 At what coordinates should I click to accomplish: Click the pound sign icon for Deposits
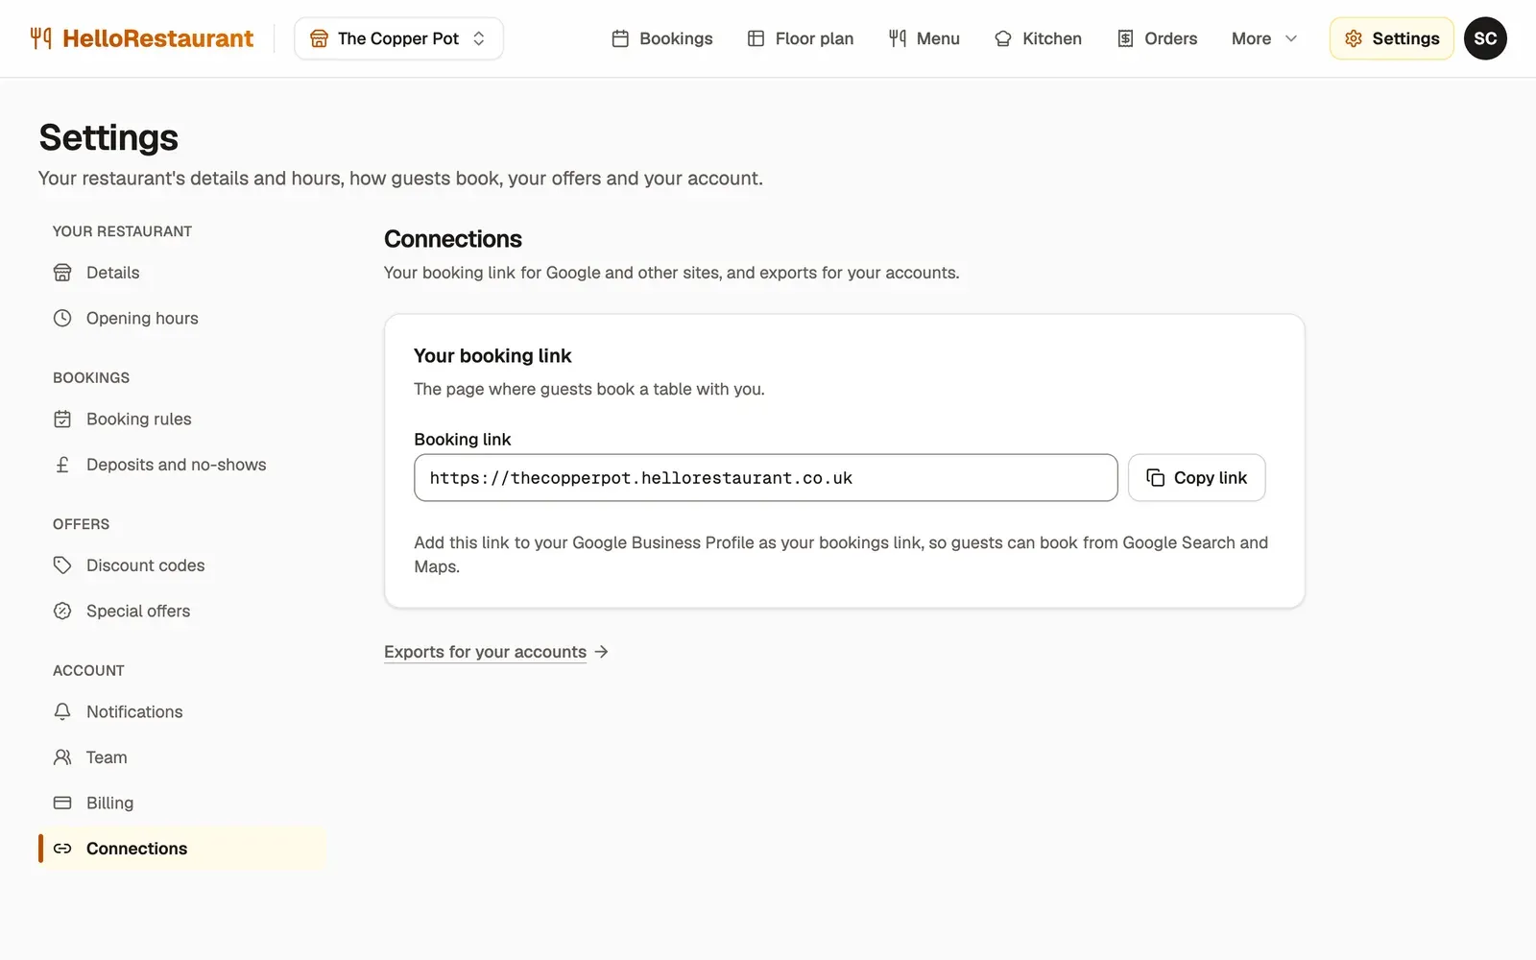click(x=62, y=465)
